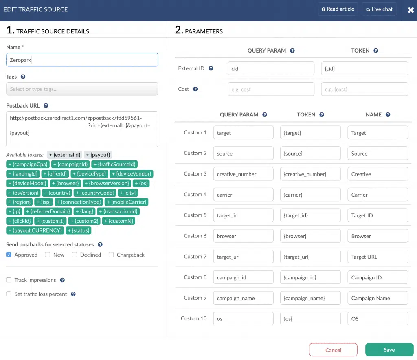
Task: Uncheck the Approved status checkbox
Action: coord(9,255)
